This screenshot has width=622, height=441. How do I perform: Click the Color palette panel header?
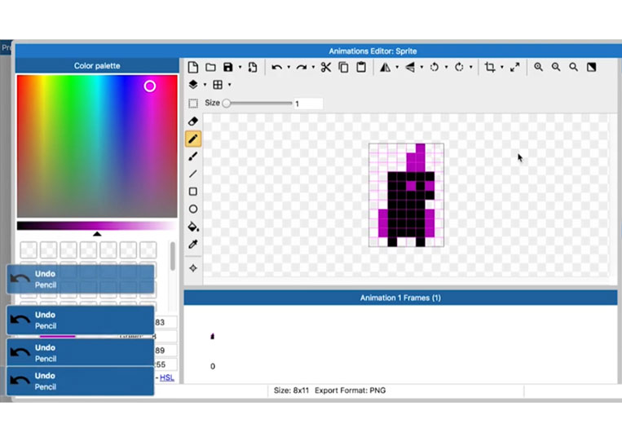coord(97,66)
